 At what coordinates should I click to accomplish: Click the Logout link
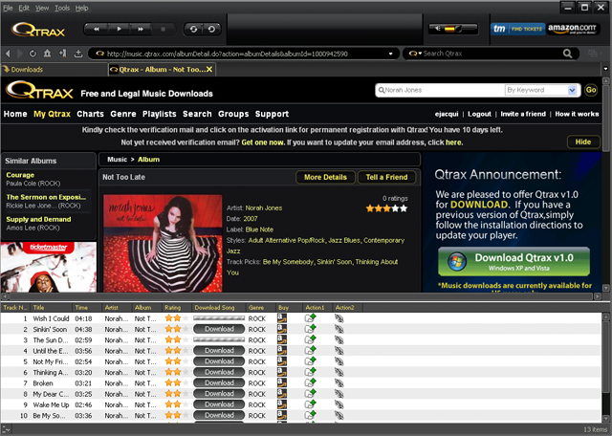click(479, 114)
